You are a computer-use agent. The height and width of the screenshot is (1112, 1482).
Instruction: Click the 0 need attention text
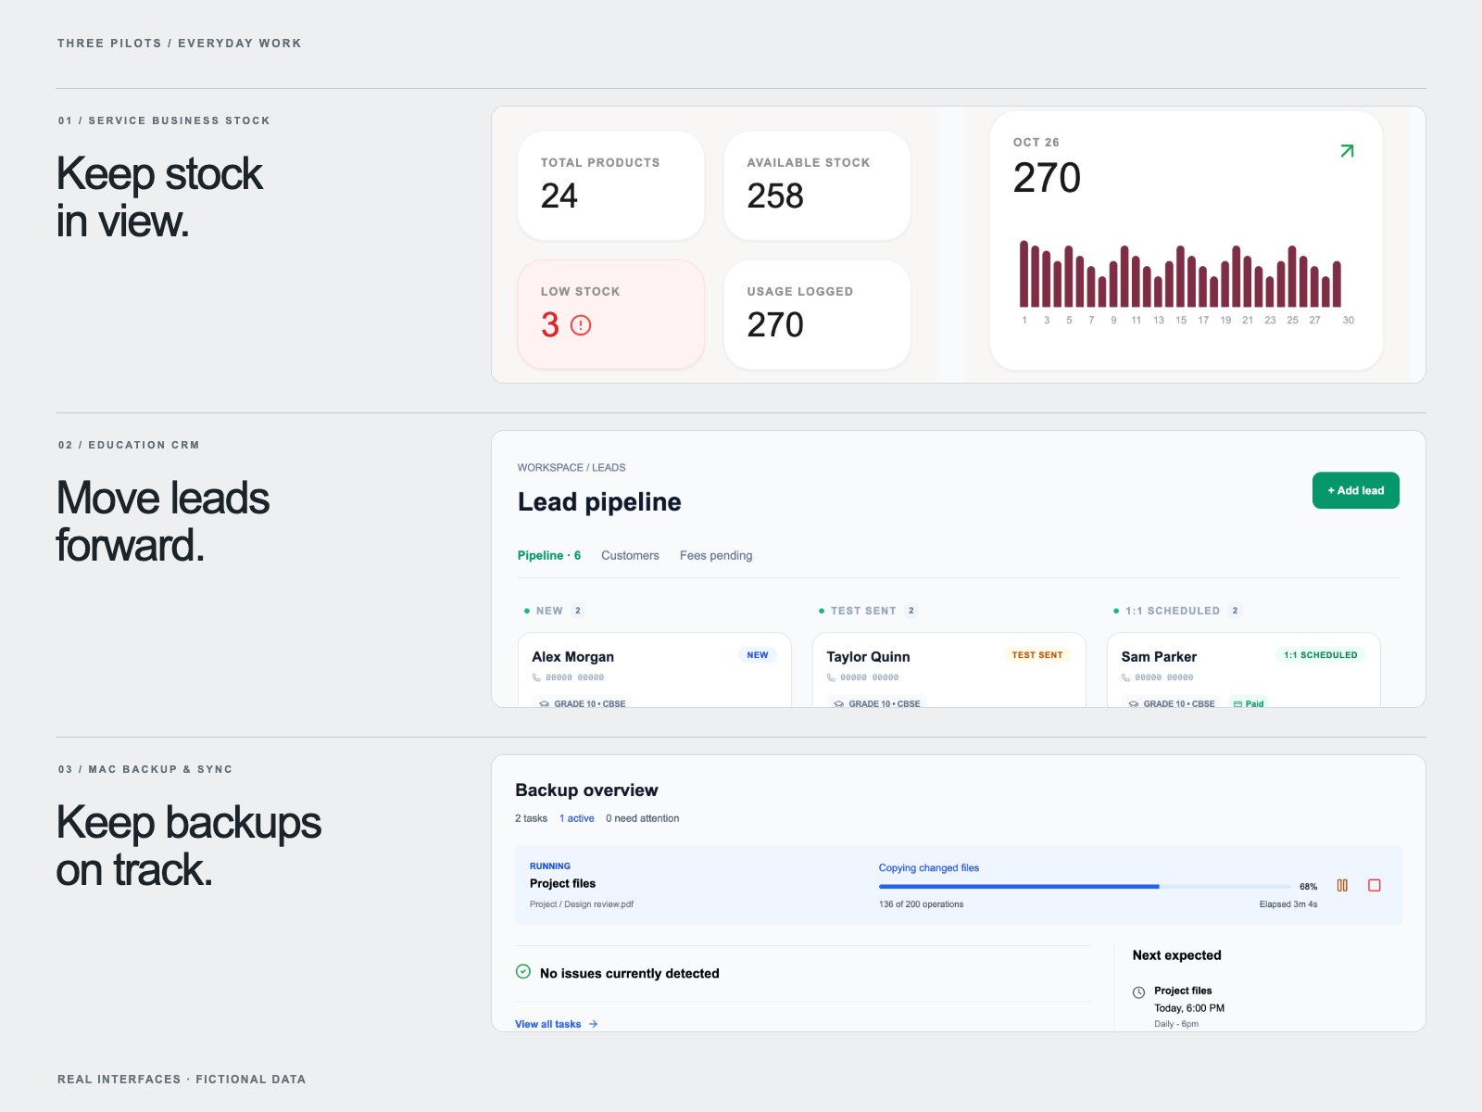[x=642, y=818]
